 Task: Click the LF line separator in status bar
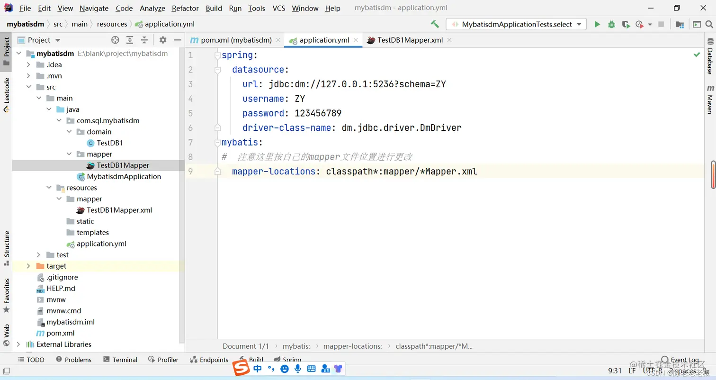632,371
